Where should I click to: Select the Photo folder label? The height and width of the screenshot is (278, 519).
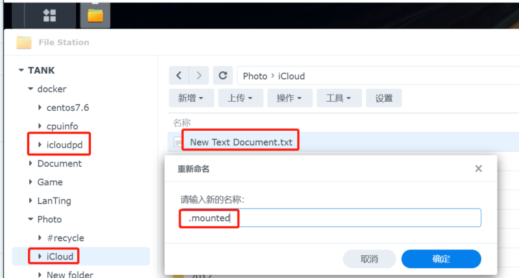click(x=50, y=219)
